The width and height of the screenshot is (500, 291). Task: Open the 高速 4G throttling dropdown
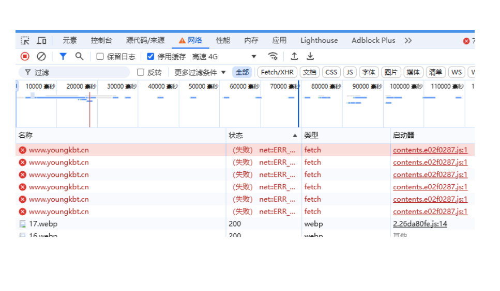(224, 57)
